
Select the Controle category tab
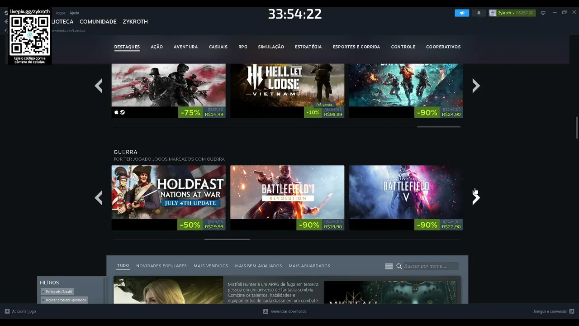[x=403, y=47]
